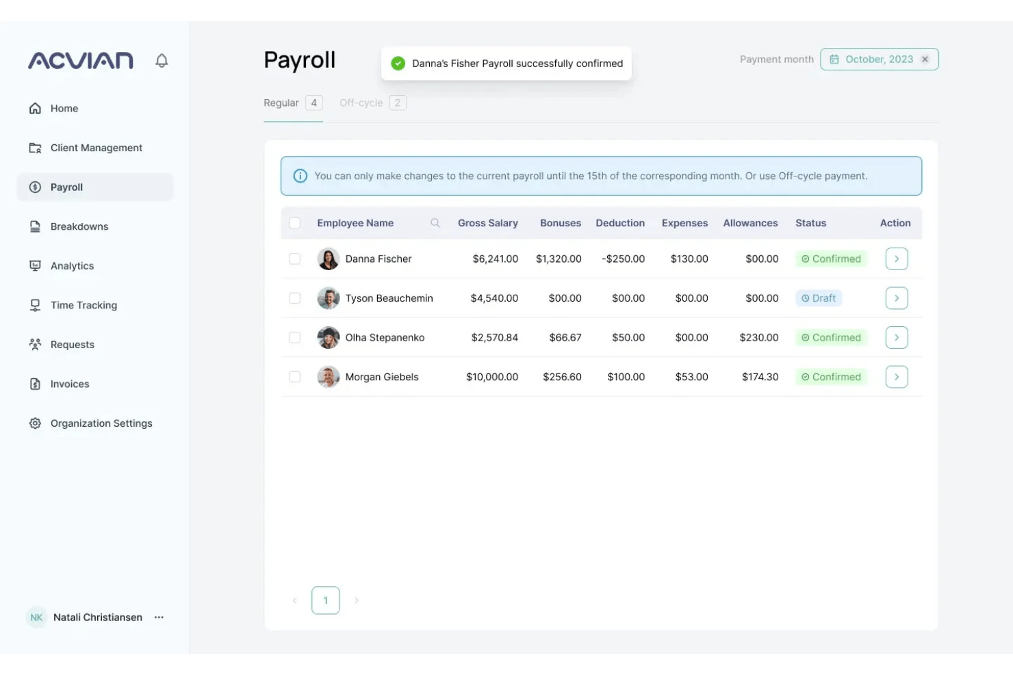Viewport: 1013px width, 675px height.
Task: Click the Deduction column header
Action: coord(620,223)
